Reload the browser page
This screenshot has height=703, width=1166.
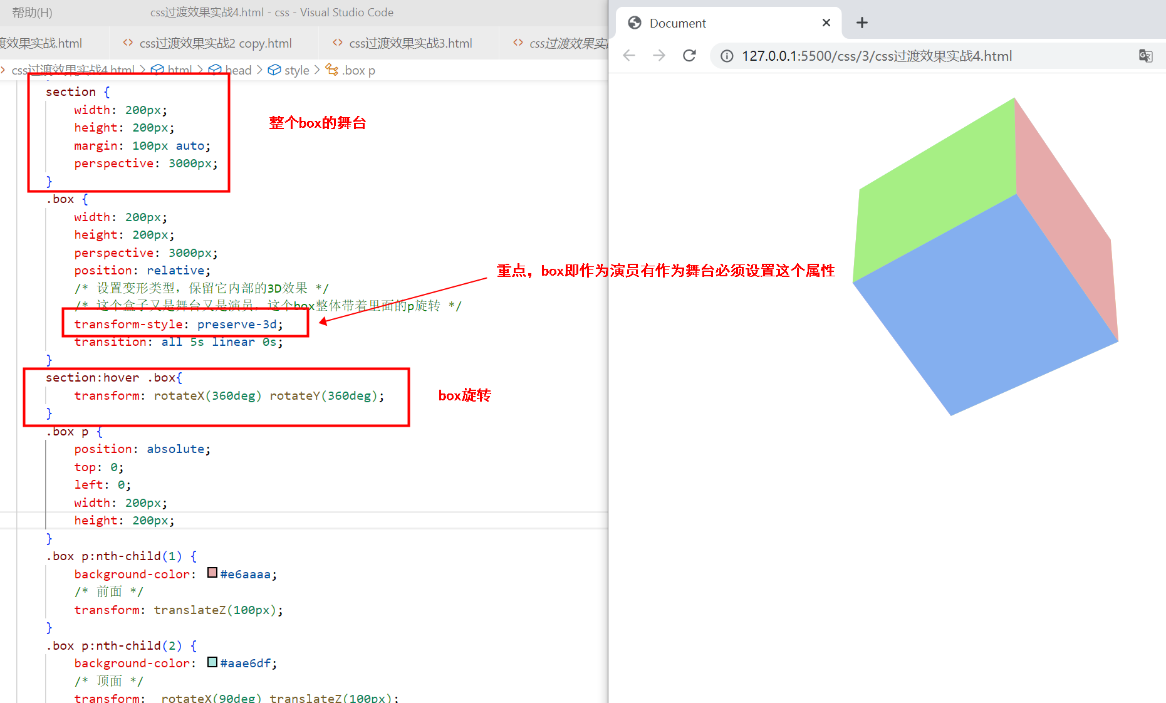[x=689, y=56]
